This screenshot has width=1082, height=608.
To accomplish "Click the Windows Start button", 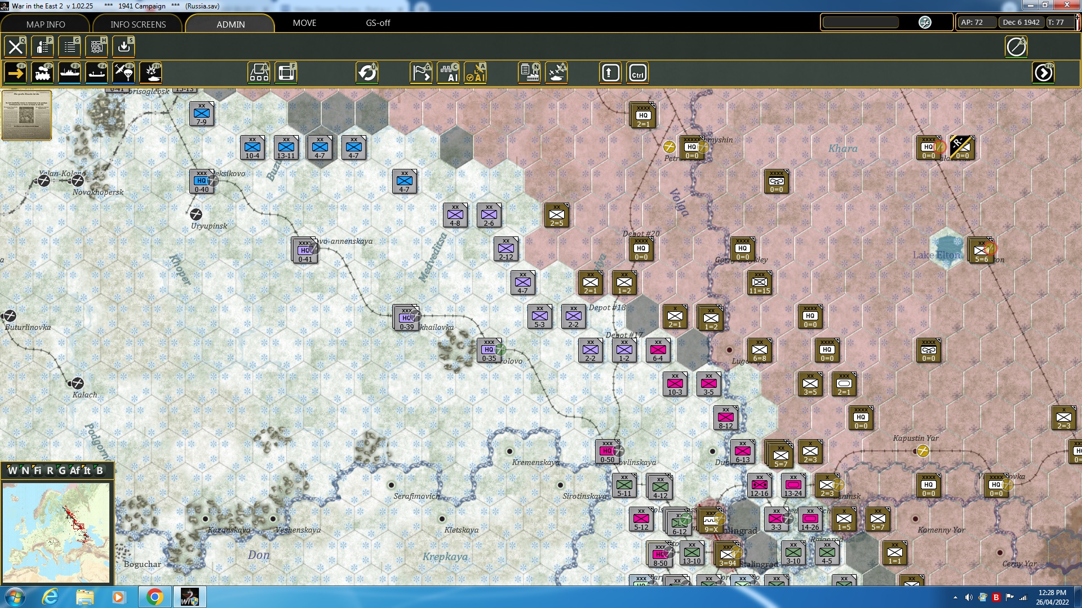I will (15, 597).
